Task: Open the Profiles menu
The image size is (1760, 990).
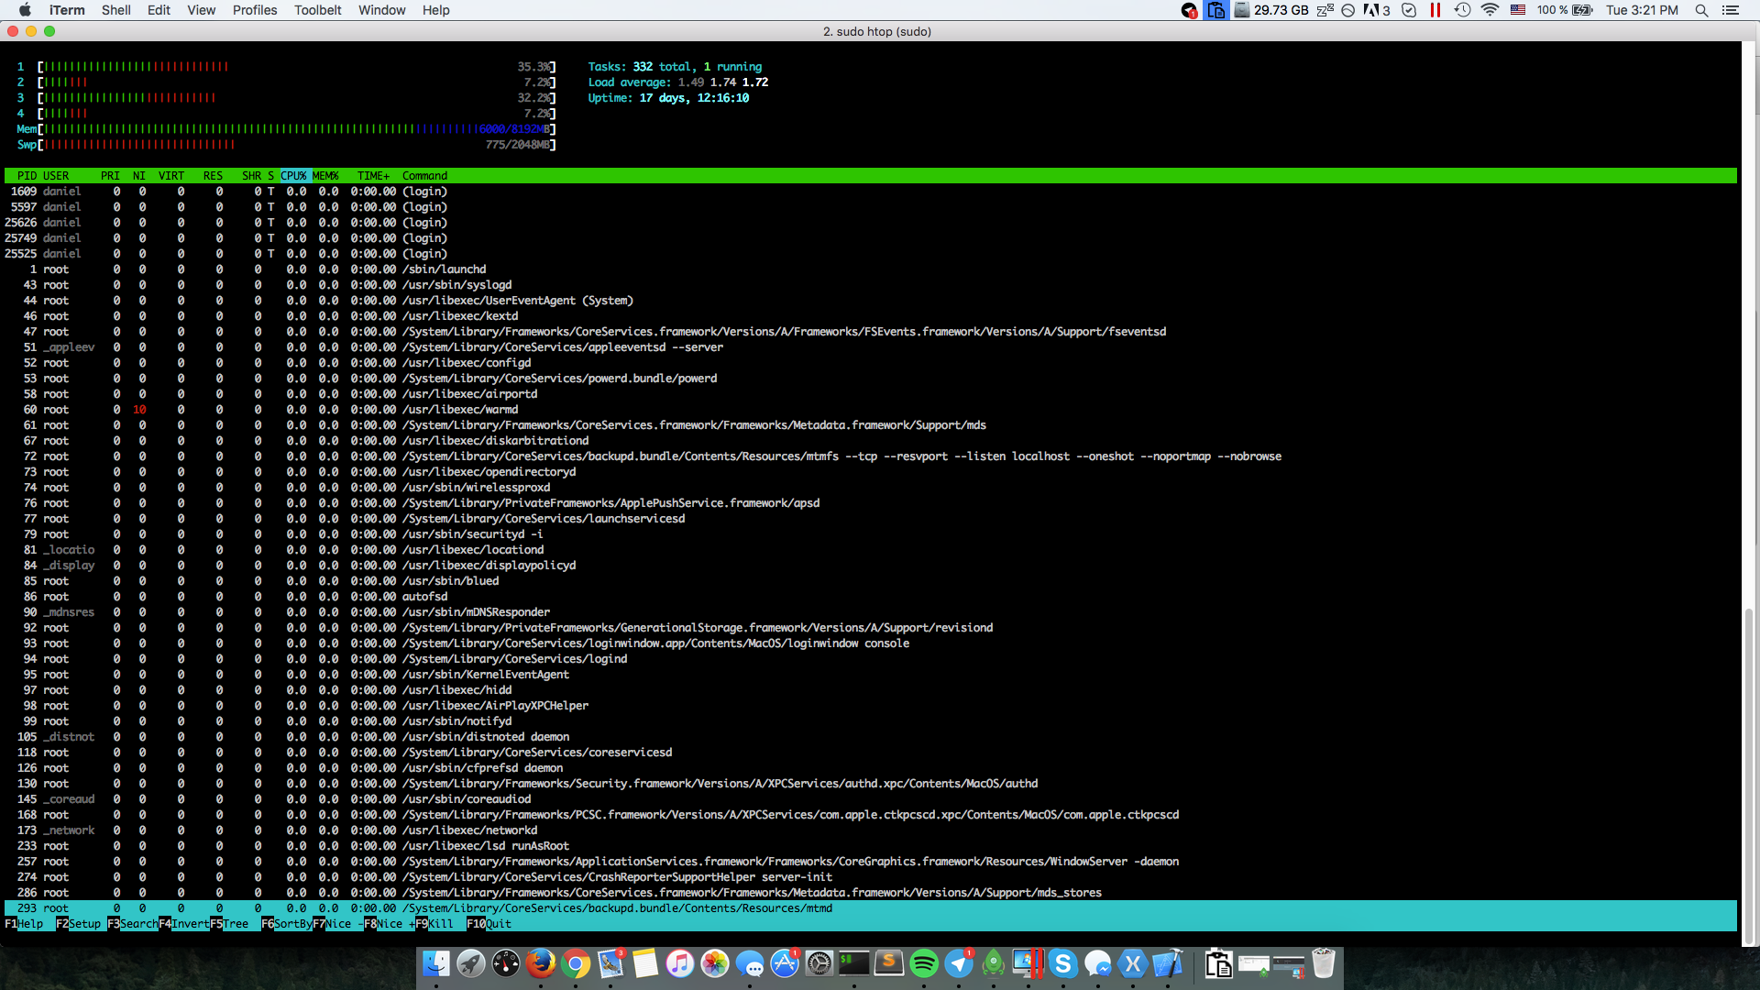Action: click(x=255, y=10)
